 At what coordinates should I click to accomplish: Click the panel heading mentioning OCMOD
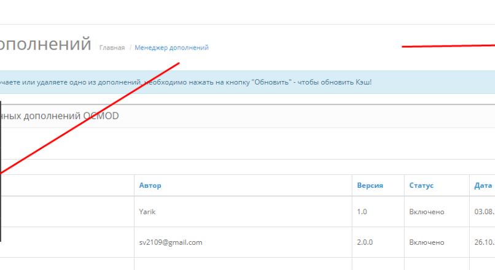pyautogui.click(x=247, y=116)
